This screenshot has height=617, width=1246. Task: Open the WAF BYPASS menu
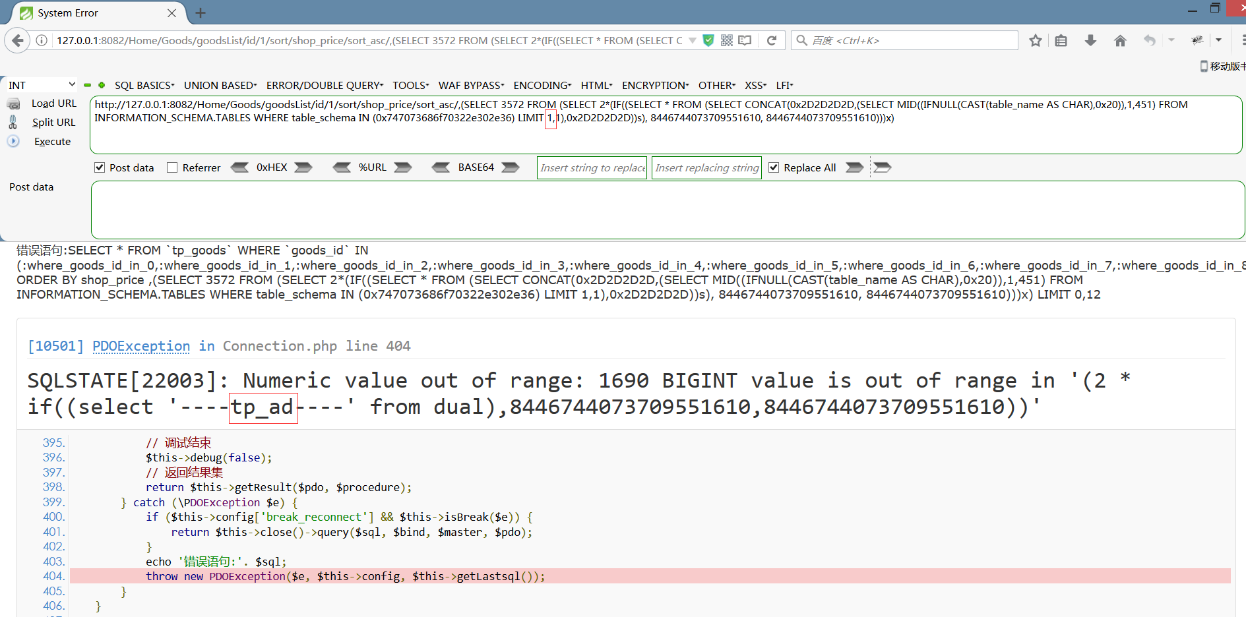[471, 85]
